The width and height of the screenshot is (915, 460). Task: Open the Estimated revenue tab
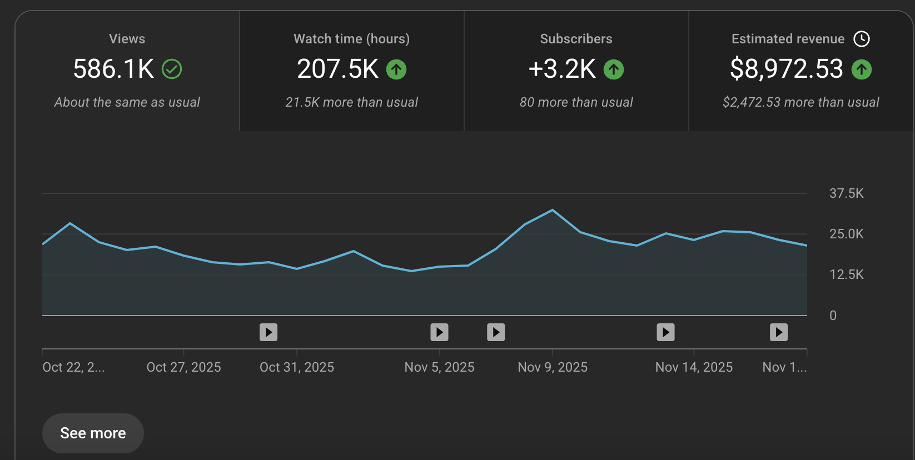tap(800, 71)
